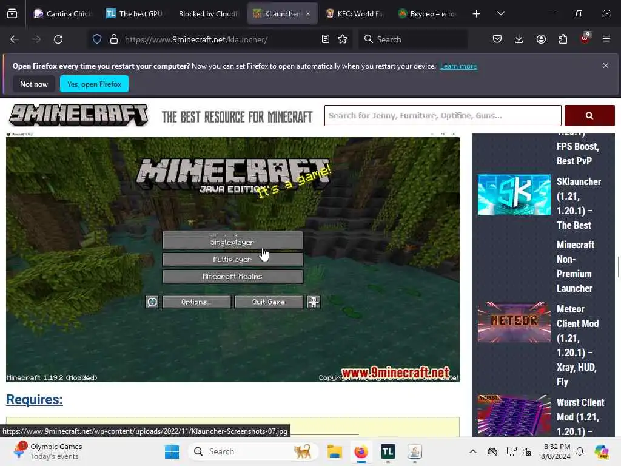Click the Requires heading link

35,399
